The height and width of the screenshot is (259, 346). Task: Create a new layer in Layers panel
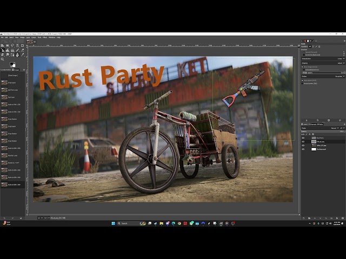click(x=304, y=218)
